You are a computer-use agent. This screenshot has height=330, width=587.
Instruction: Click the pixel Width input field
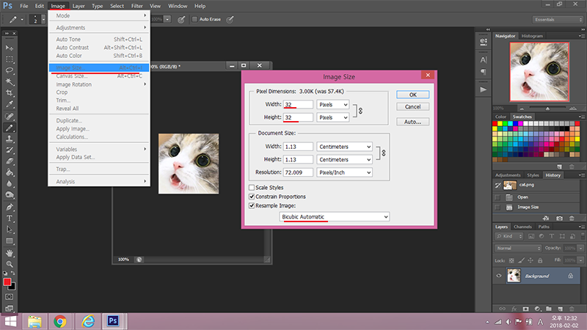298,105
